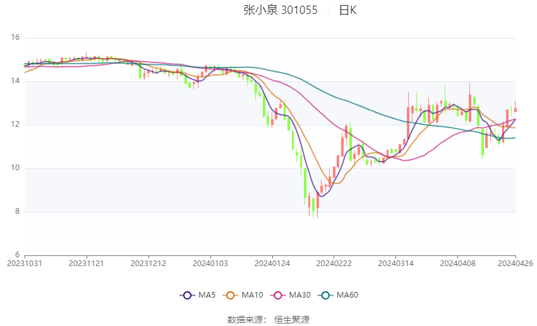The image size is (537, 326).
Task: Click the 20231031 date axis label
Action: coord(25,264)
